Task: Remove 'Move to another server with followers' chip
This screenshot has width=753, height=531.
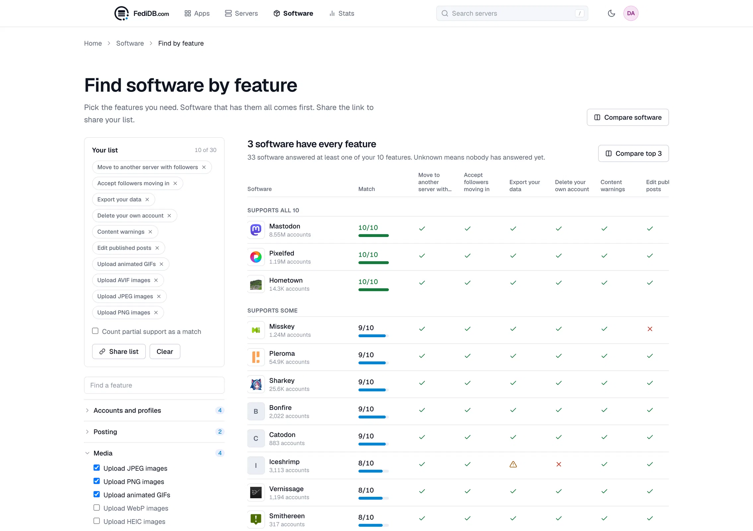Action: tap(204, 167)
